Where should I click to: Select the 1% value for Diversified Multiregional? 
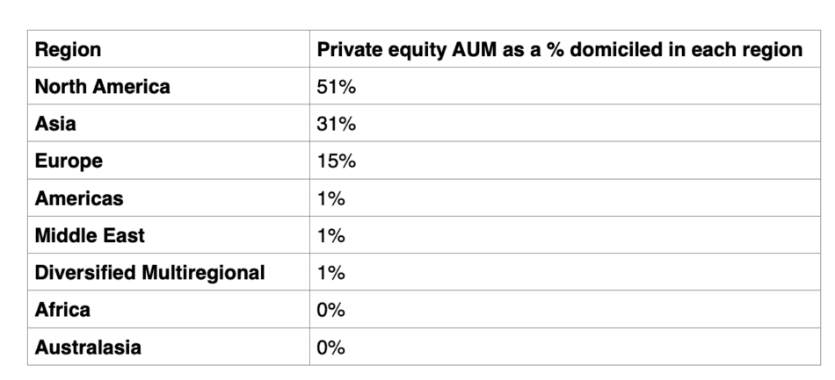pos(330,273)
